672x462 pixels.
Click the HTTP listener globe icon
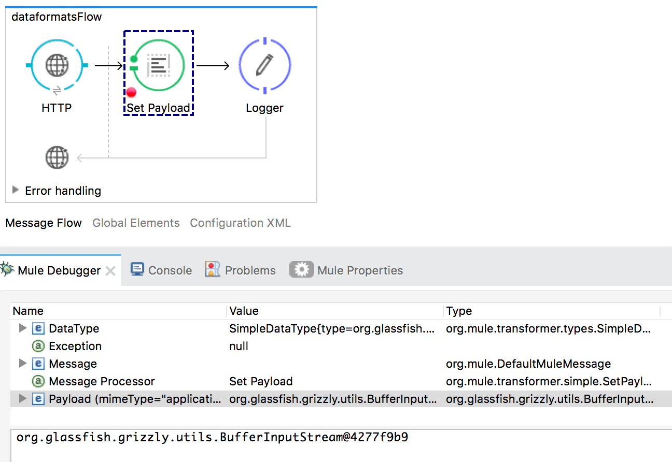tap(57, 65)
